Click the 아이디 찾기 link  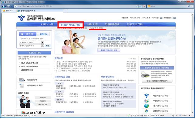25,39
